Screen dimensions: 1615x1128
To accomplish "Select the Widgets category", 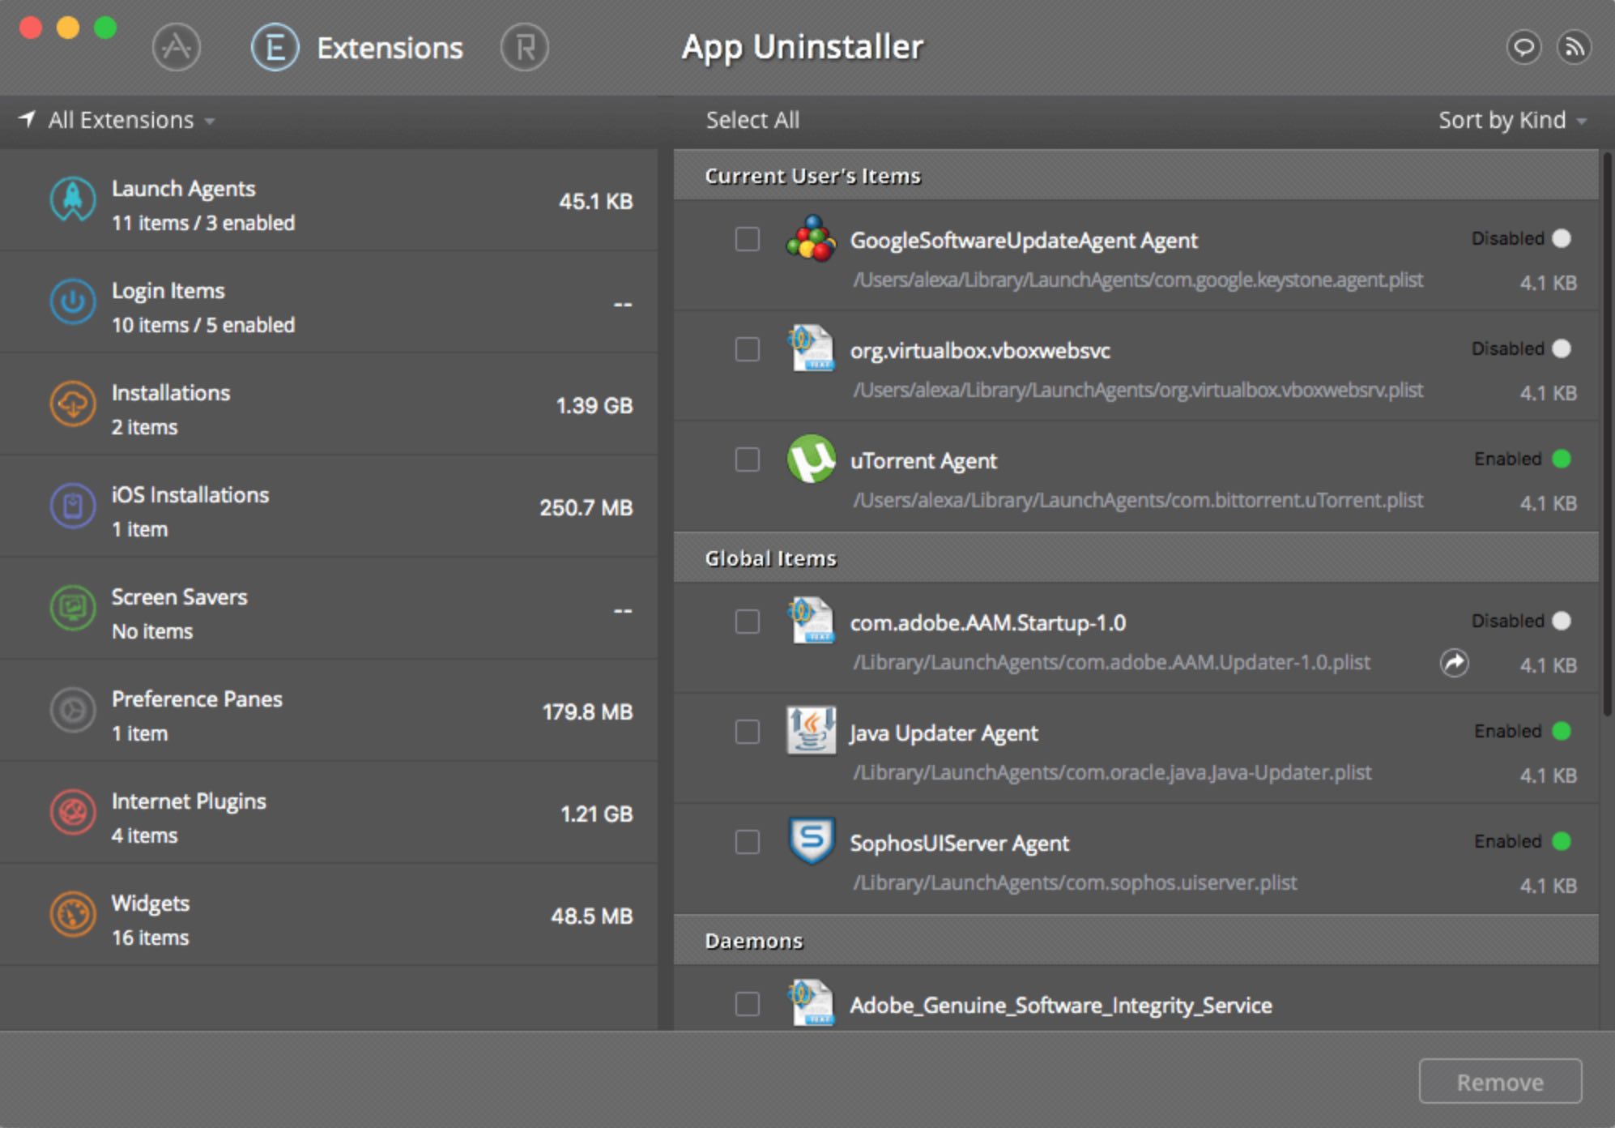I will (x=328, y=915).
